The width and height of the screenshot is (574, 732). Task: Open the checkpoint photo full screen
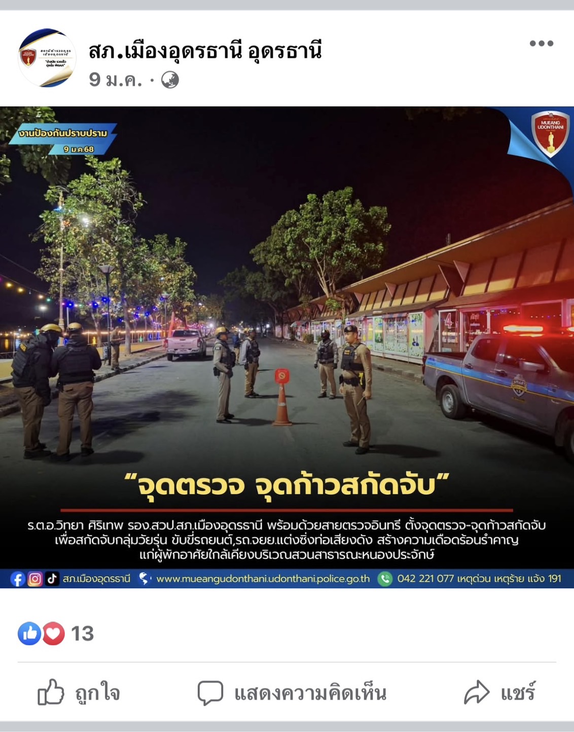pyautogui.click(x=287, y=347)
